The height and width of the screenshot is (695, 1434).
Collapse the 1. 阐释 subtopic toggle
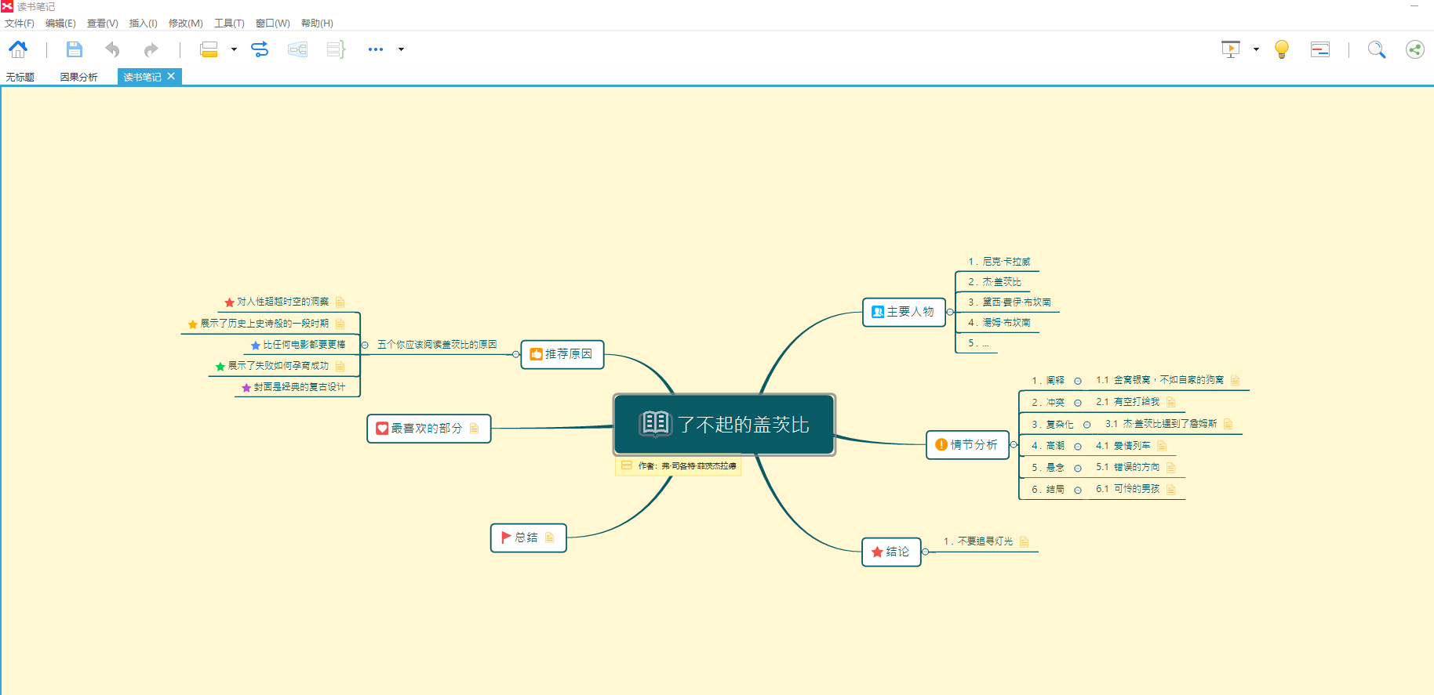(1078, 381)
